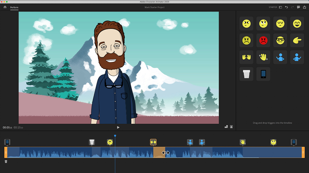
Task: Click the Home icon
Action: coord(5,7)
